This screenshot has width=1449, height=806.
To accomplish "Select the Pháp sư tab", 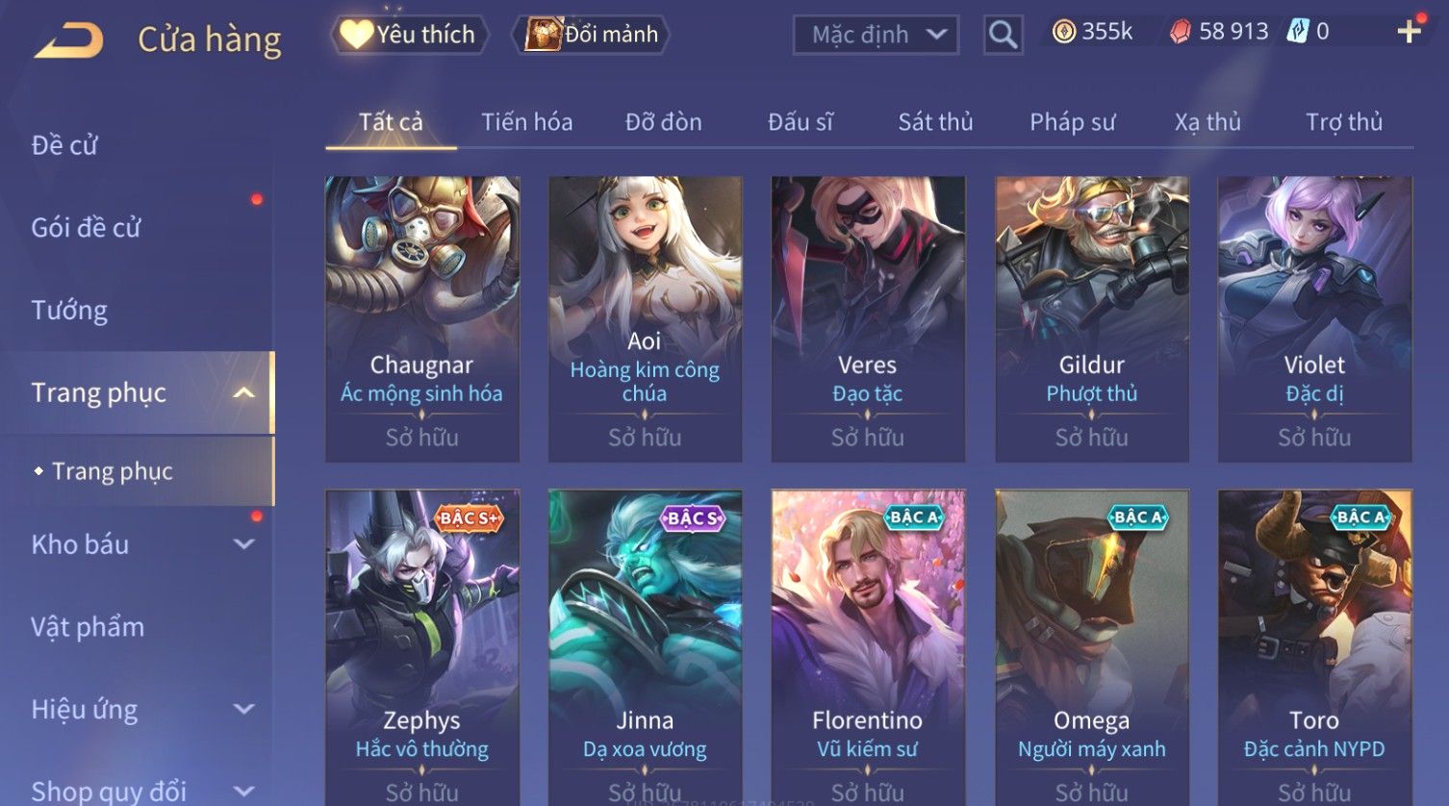I will coord(1073,122).
